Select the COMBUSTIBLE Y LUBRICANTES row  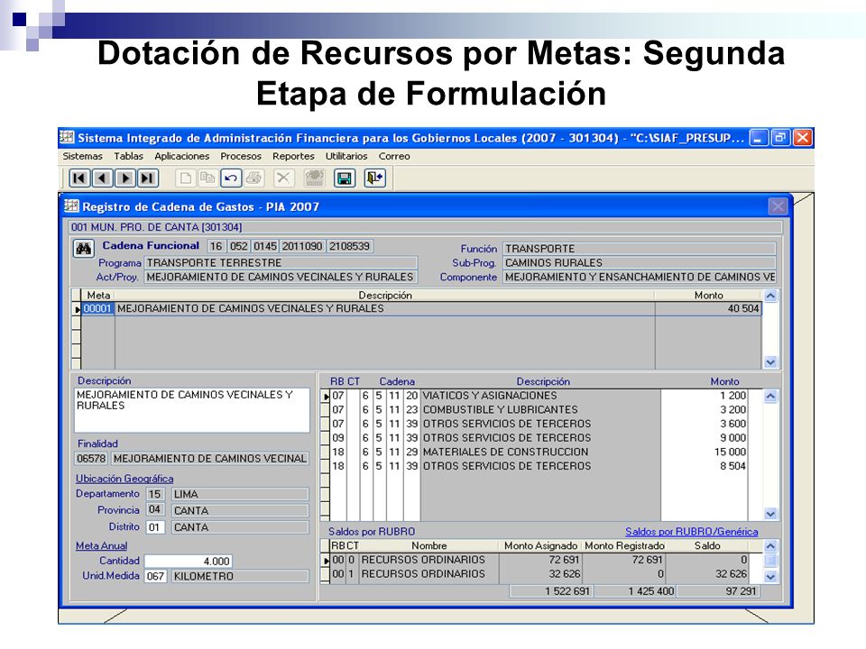click(x=535, y=409)
